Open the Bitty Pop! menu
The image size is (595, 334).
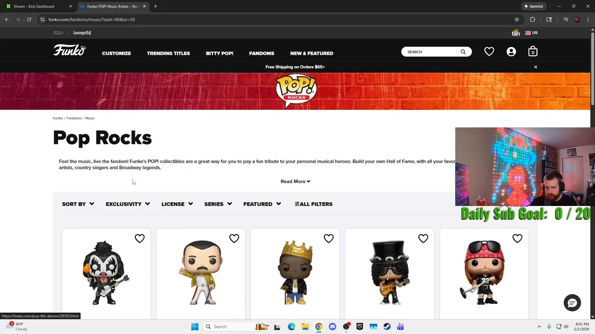(x=219, y=53)
